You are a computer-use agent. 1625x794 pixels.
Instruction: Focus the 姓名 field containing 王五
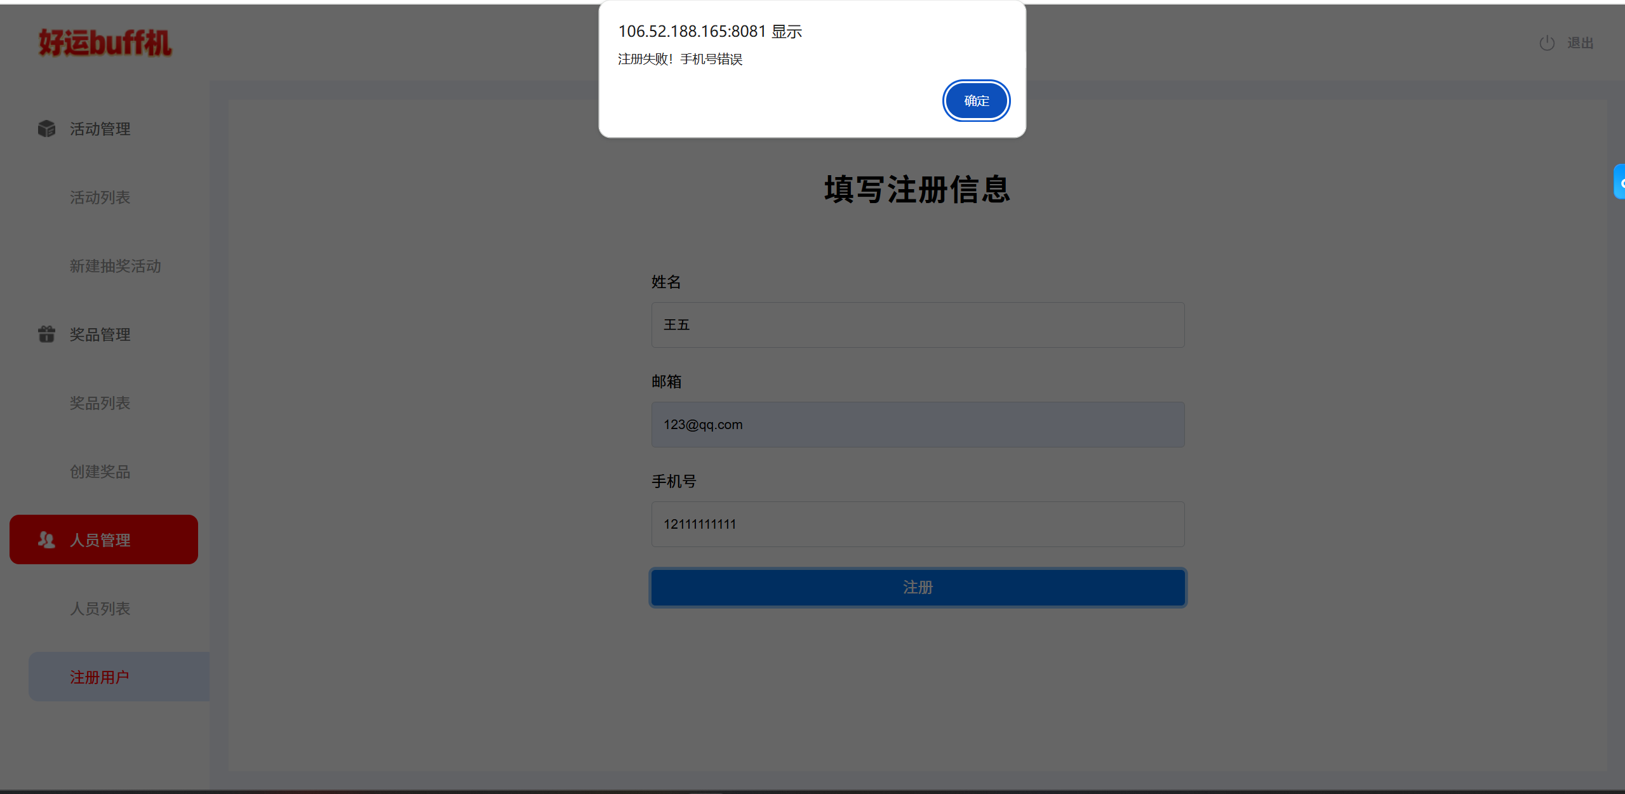pyautogui.click(x=918, y=325)
